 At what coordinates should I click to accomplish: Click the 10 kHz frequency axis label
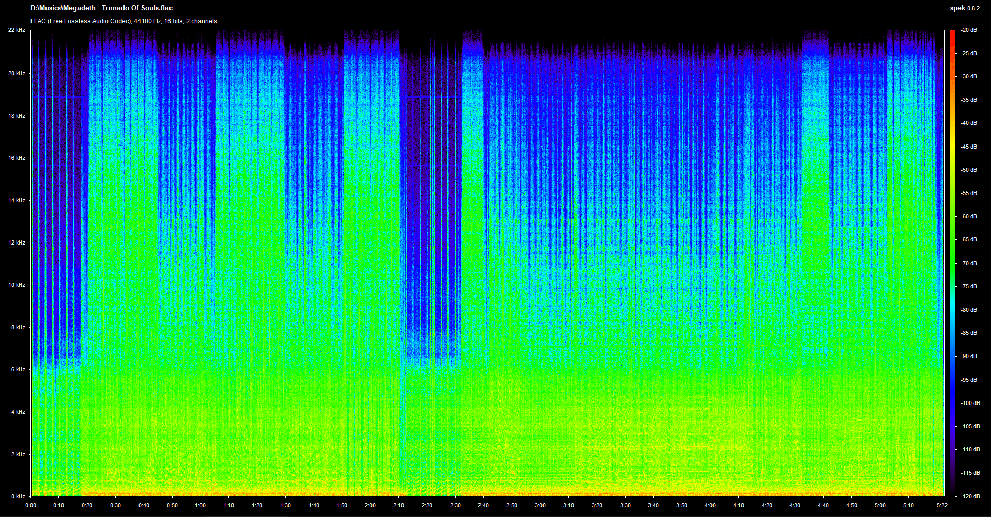coord(17,285)
